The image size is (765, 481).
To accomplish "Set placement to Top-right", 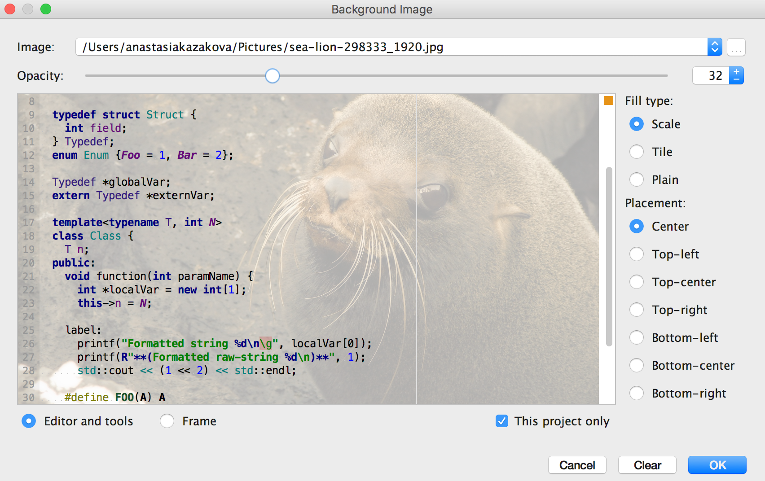I will click(x=637, y=310).
